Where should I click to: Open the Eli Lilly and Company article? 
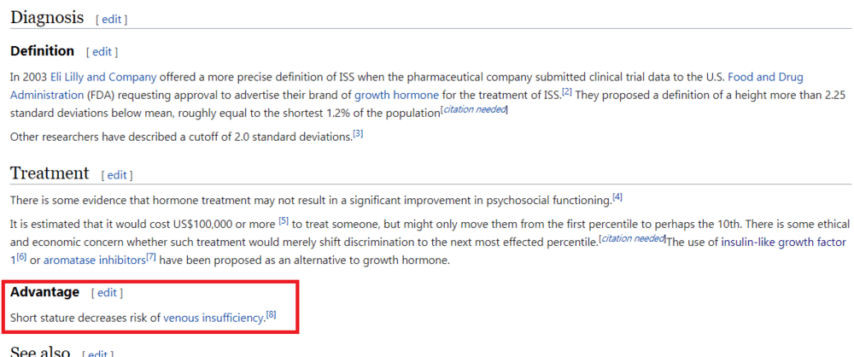103,76
